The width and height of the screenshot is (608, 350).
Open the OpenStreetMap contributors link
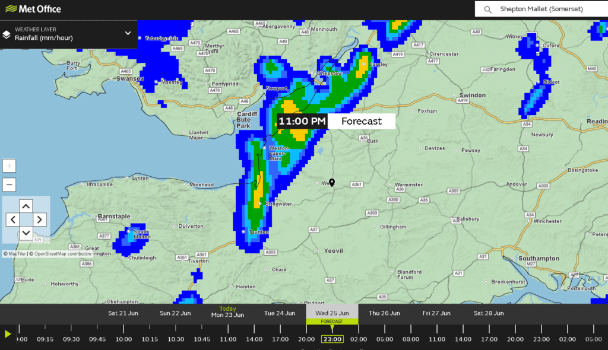[62, 253]
